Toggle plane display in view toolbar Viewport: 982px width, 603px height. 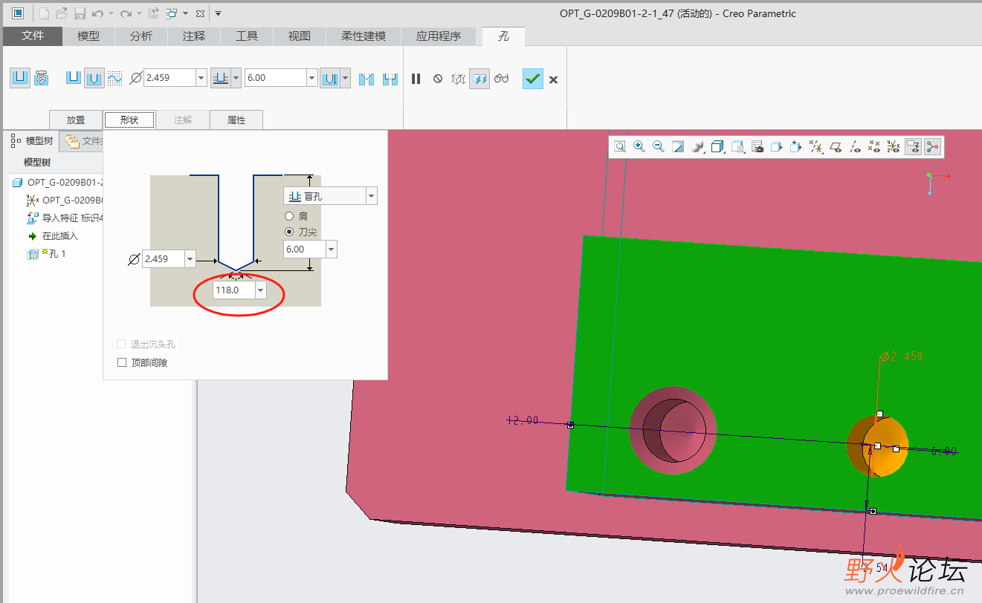(x=836, y=147)
